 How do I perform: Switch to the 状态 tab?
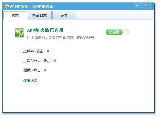15,16
